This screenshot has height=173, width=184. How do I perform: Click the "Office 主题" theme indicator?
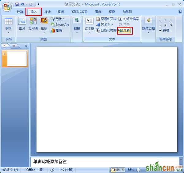34,170
